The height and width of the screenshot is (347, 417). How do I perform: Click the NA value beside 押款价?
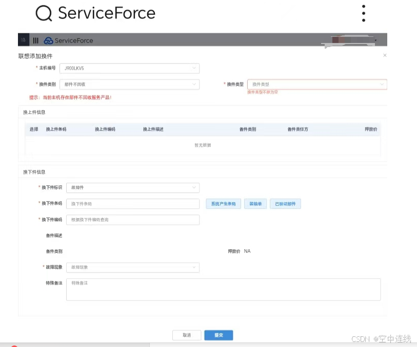tap(247, 251)
